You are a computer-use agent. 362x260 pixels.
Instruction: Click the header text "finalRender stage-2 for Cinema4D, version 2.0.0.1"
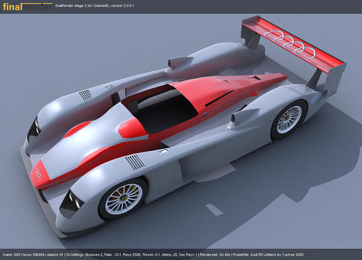(95, 6)
